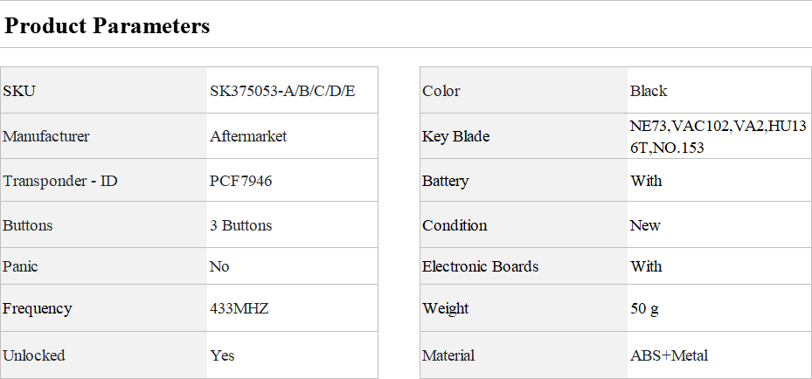Image resolution: width=812 pixels, height=379 pixels.
Task: Click the Product Parameters heading
Action: [108, 26]
